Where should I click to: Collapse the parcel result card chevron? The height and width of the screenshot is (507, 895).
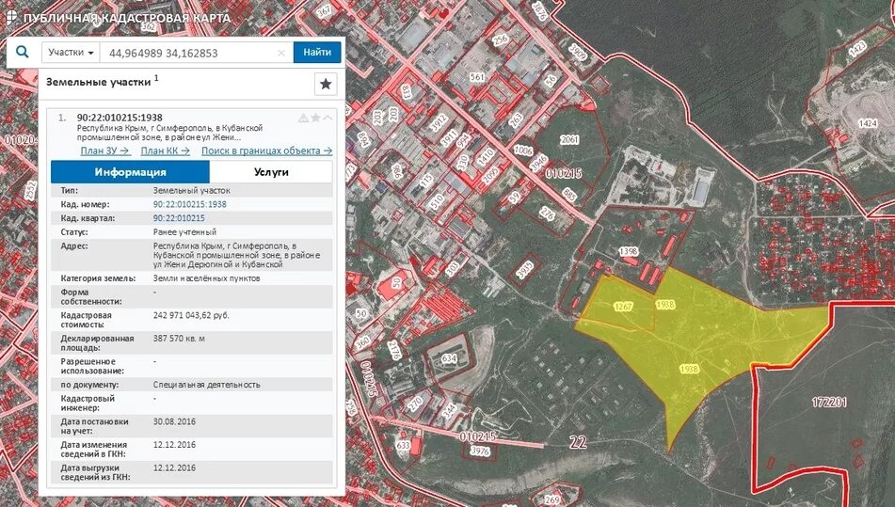(328, 118)
